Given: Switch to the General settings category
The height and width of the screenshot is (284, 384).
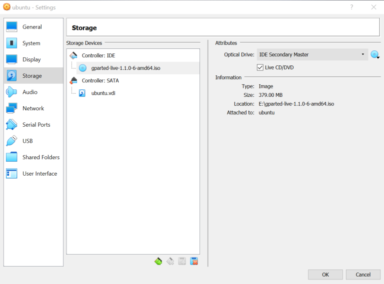Looking at the screenshot, I should [32, 27].
